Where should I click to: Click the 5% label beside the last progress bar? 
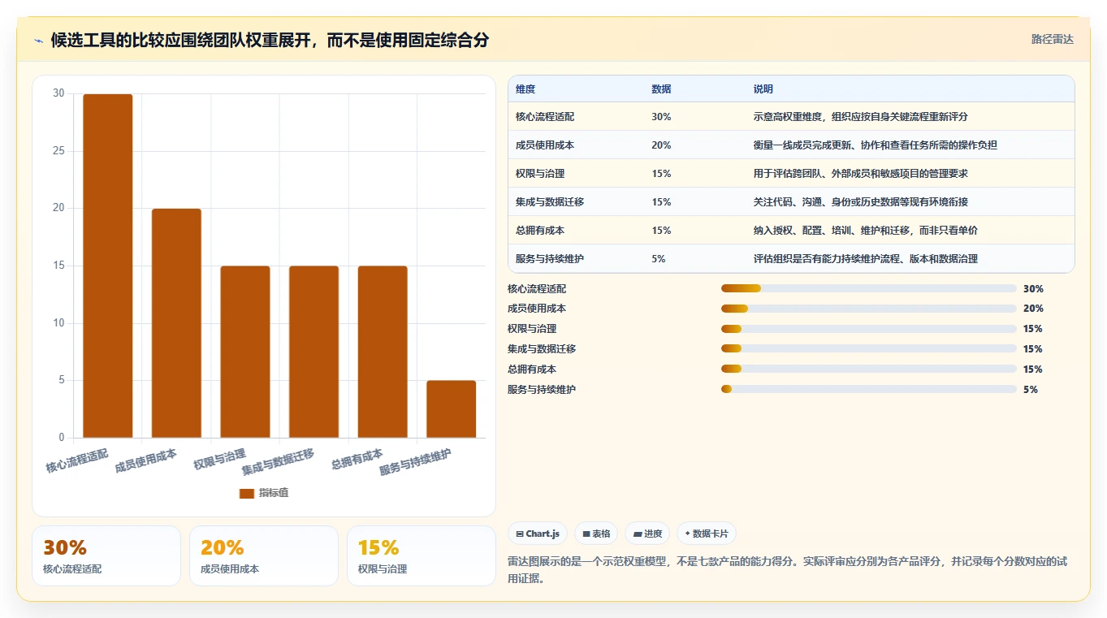[1031, 390]
